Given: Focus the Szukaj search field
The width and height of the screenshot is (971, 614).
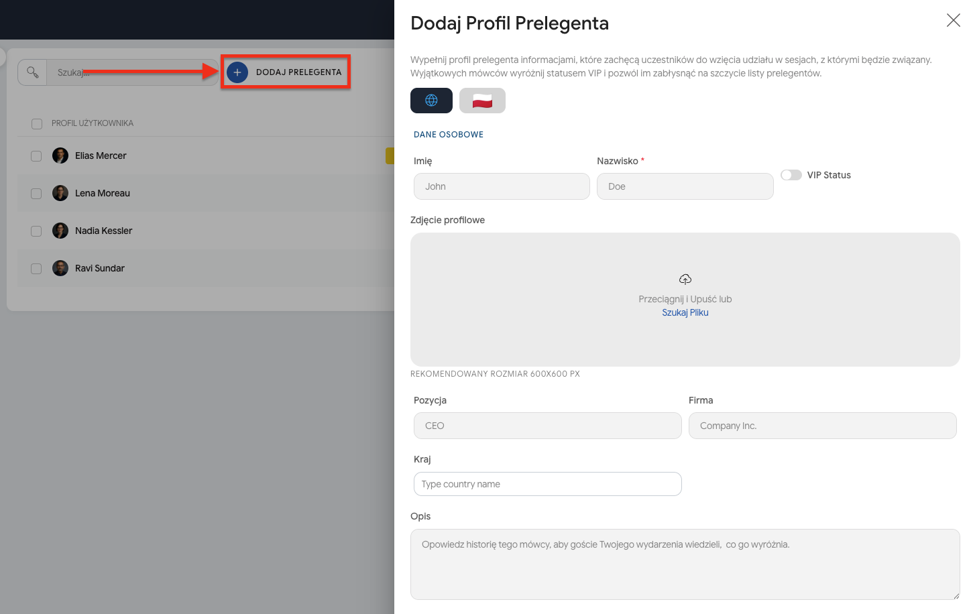Looking at the screenshot, I should coord(132,72).
